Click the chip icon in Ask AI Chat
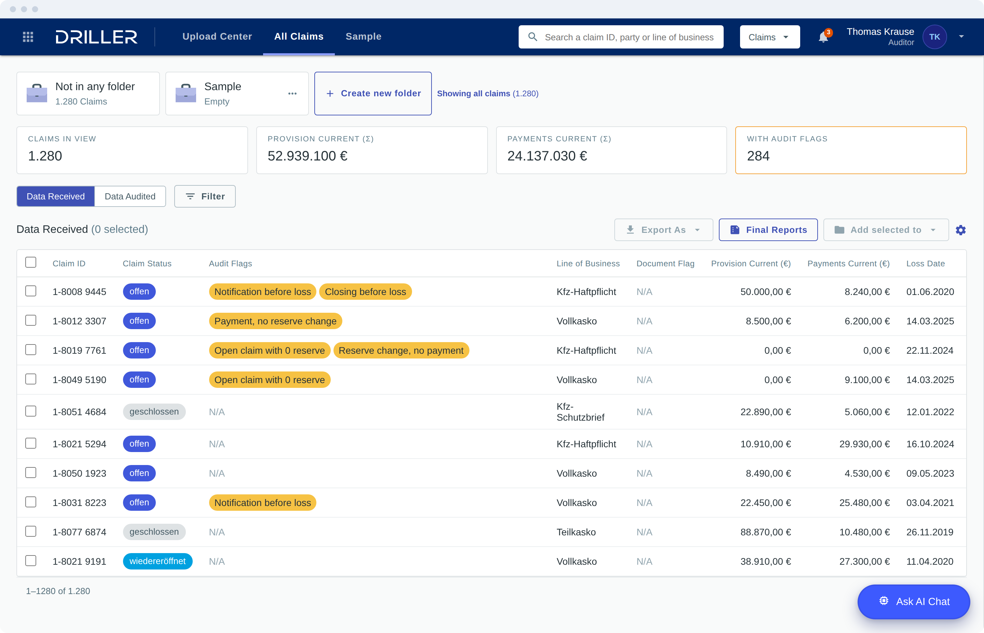984x633 pixels. click(884, 601)
